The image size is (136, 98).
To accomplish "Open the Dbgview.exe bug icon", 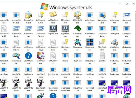I will tap(78, 42).
